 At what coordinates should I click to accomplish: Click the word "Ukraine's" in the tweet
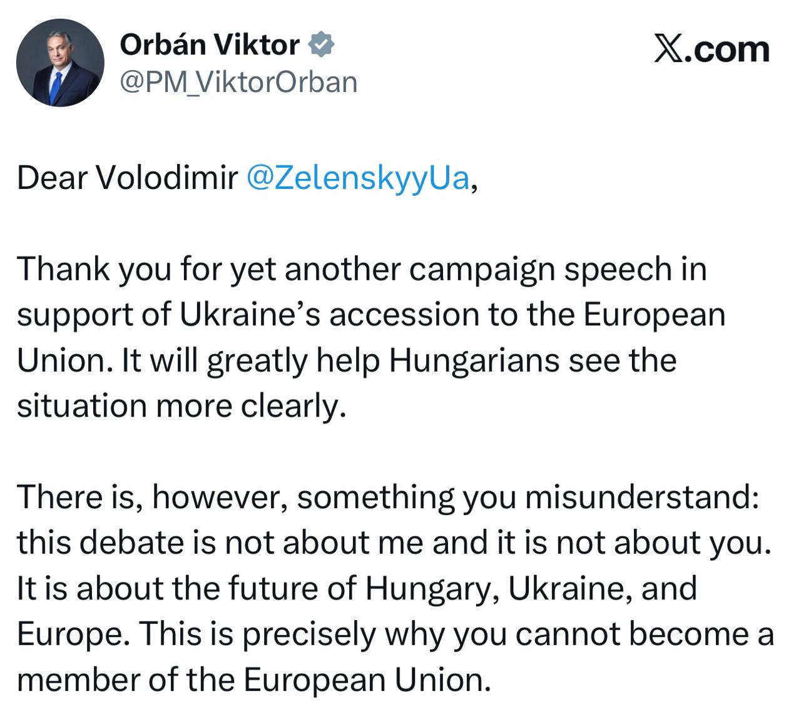click(x=250, y=315)
